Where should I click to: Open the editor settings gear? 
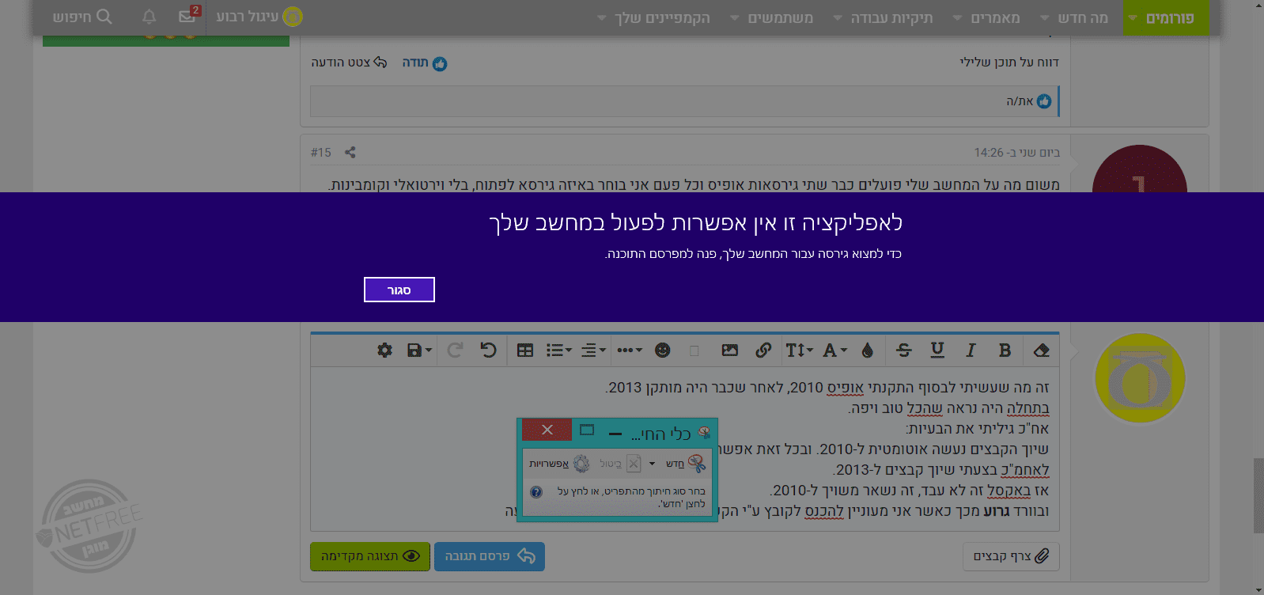coord(385,350)
